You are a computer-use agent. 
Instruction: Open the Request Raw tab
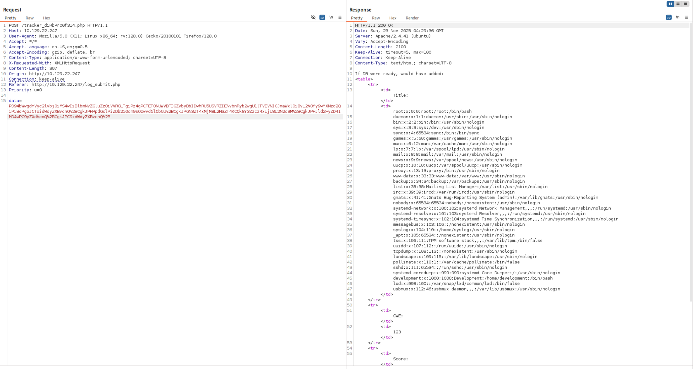30,18
